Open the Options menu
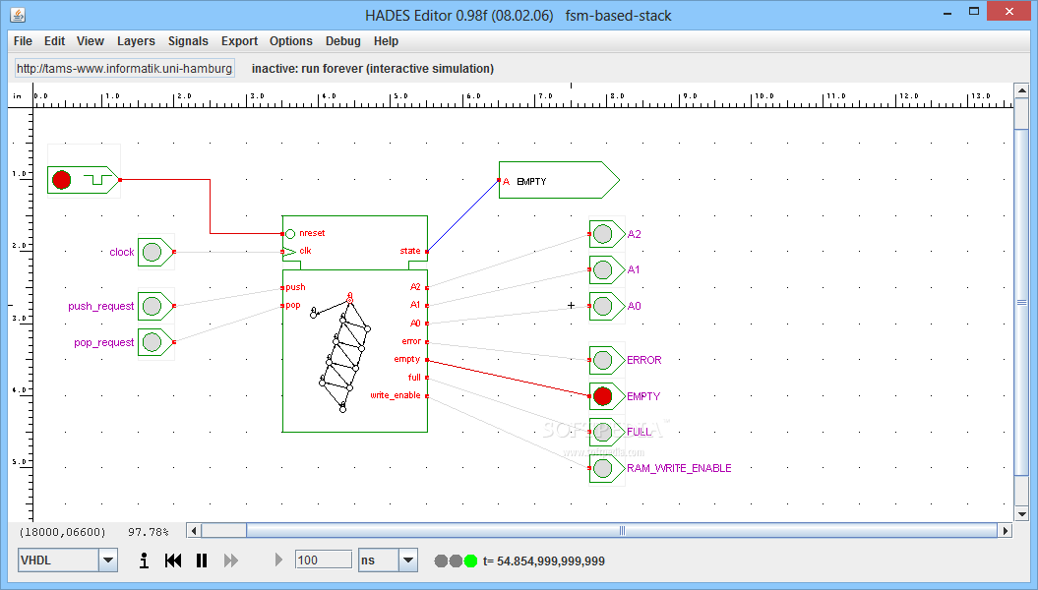This screenshot has height=590, width=1038. point(290,41)
